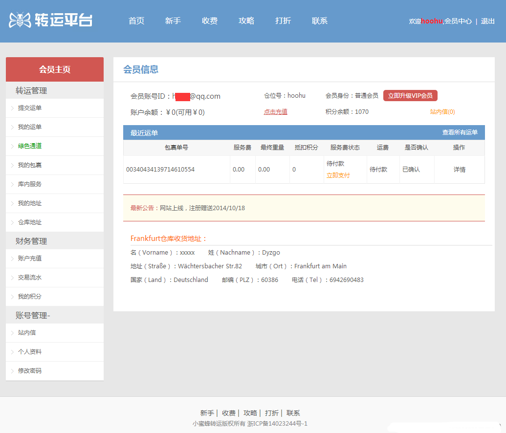The width and height of the screenshot is (506, 433).
Task: Click the footer 联系 link
Action: [293, 413]
